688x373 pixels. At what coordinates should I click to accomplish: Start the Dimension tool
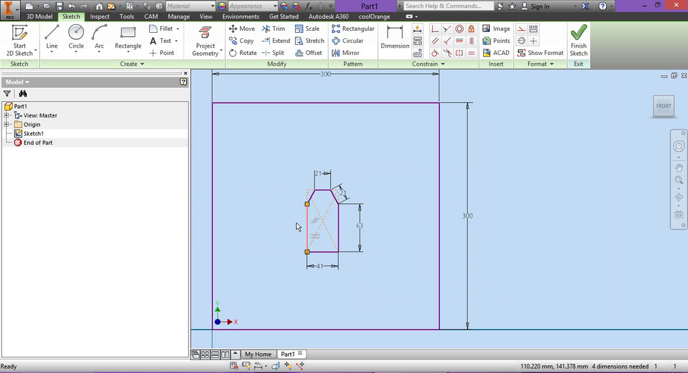[394, 38]
